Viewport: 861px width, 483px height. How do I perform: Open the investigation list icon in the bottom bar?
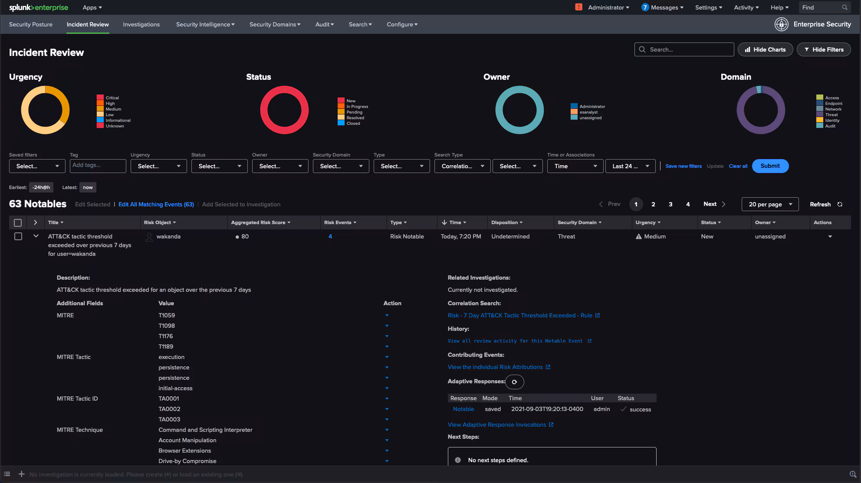[x=7, y=474]
